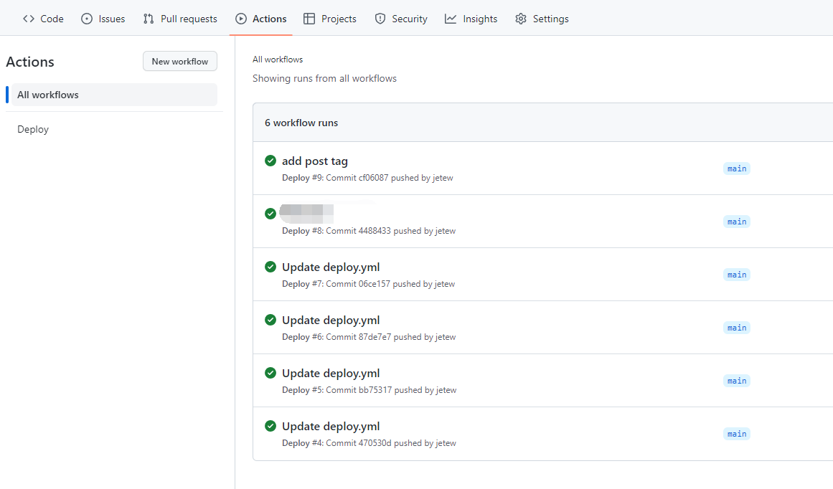Click the main branch badge on Deploy #5
The height and width of the screenshot is (489, 833).
click(737, 381)
